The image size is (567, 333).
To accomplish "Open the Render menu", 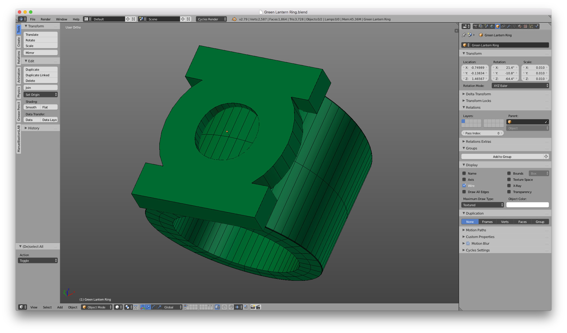I will point(45,19).
